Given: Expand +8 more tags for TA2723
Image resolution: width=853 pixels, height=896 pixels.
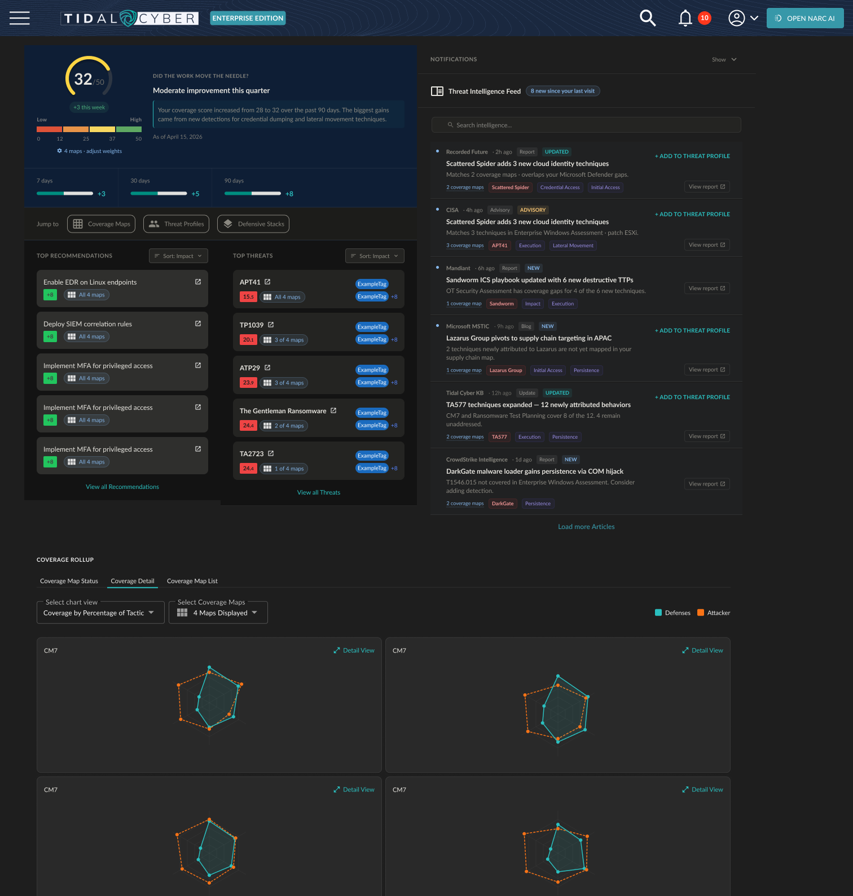Looking at the screenshot, I should [x=394, y=468].
